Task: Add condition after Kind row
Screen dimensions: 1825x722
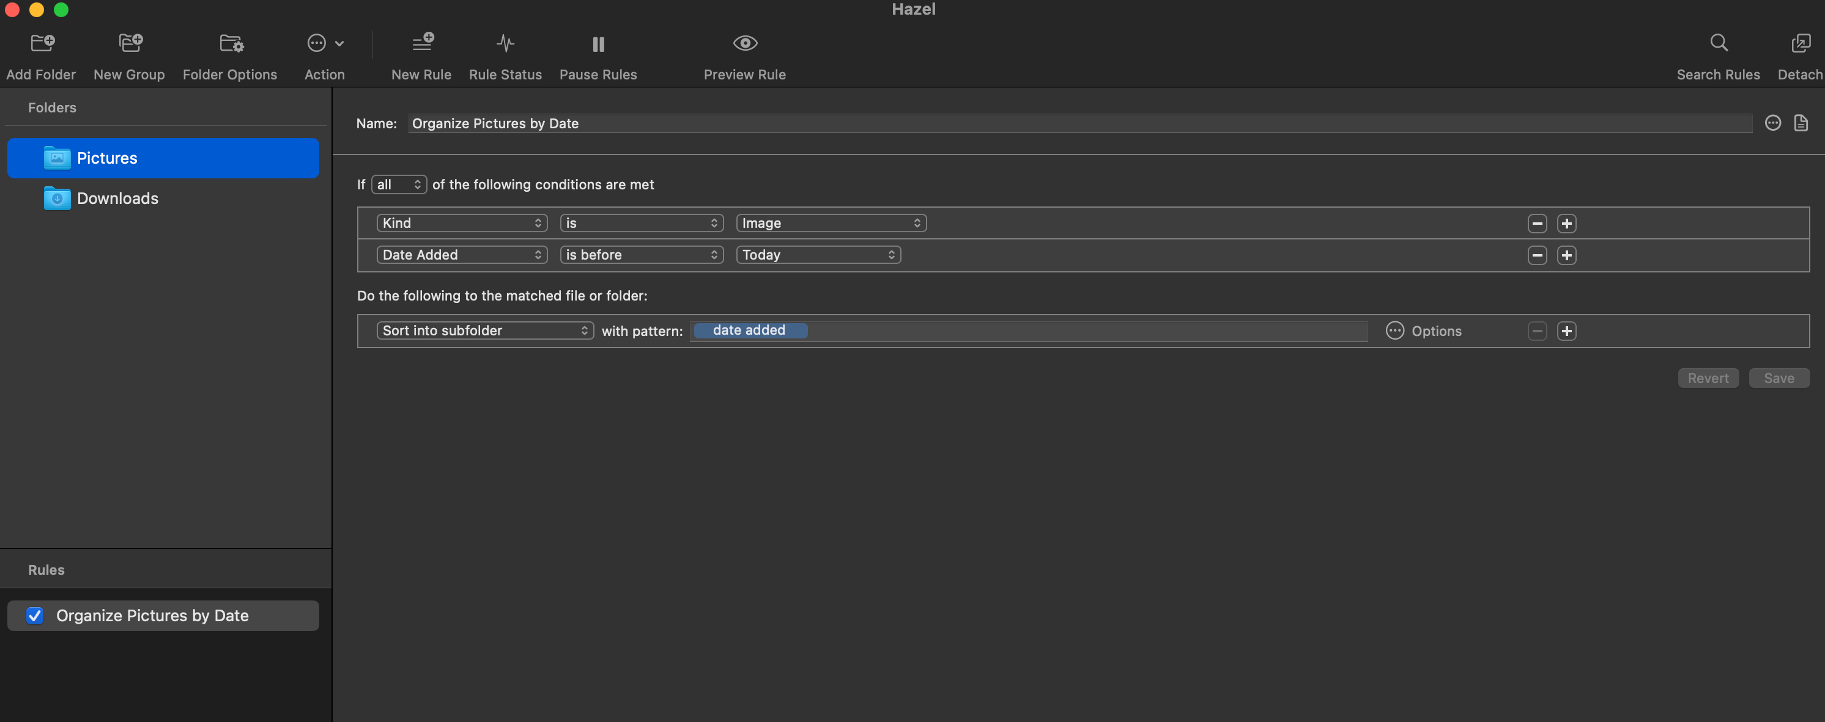Action: [x=1566, y=224]
